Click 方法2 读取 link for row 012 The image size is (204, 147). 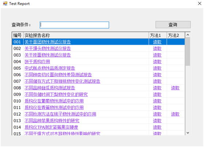[x=175, y=114]
